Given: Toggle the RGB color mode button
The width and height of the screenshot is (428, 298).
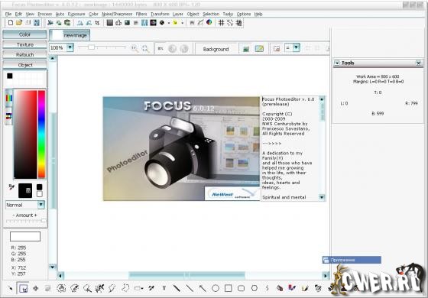Looking at the screenshot, I should point(8,98).
